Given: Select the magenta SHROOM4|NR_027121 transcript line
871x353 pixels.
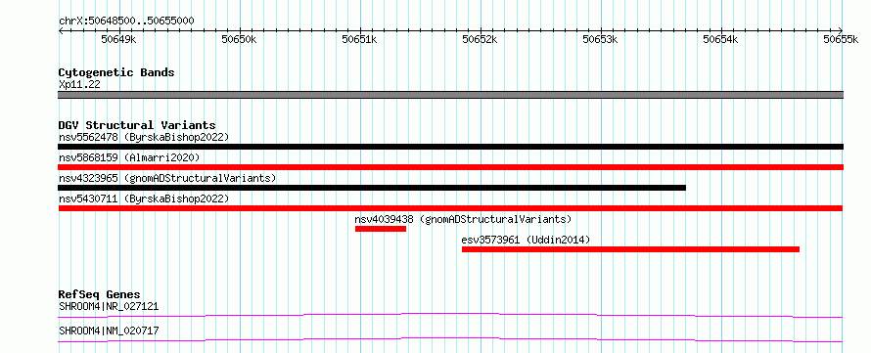Looking at the screenshot, I should click(450, 315).
